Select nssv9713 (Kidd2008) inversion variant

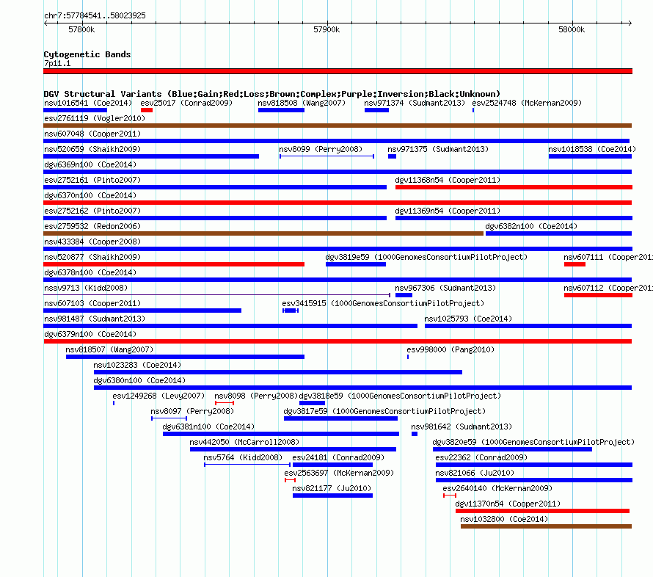(x=216, y=295)
